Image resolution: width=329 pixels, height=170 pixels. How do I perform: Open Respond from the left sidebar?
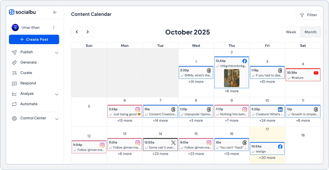click(x=14, y=83)
